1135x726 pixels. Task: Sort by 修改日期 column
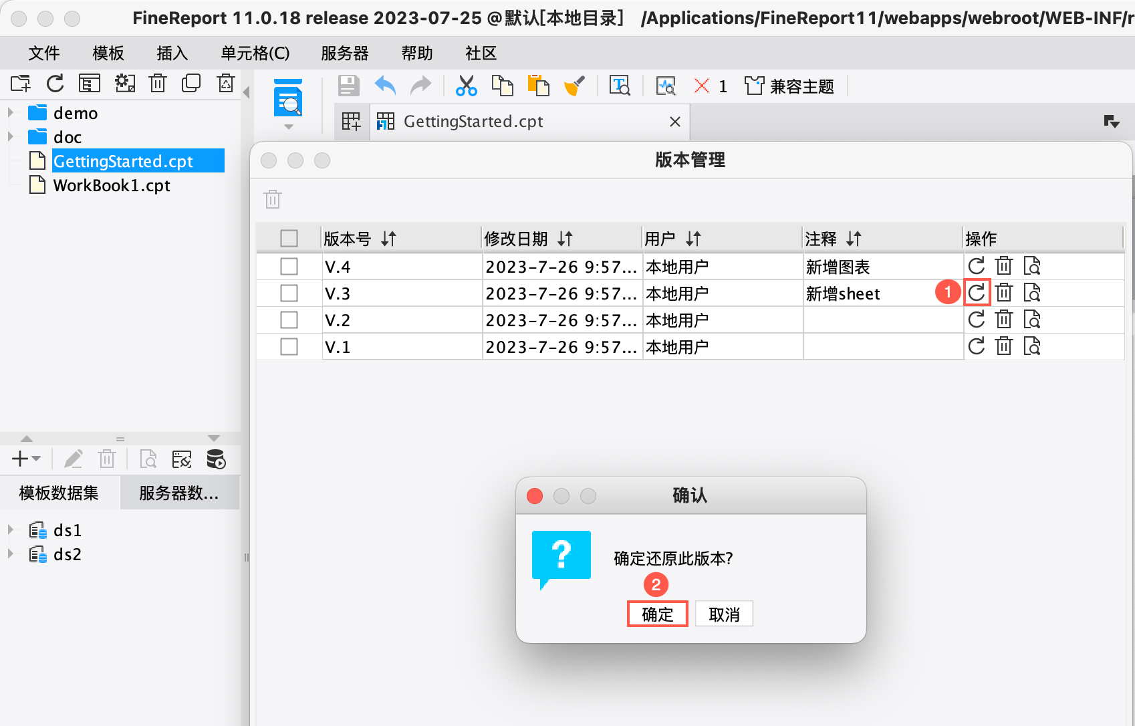click(565, 239)
